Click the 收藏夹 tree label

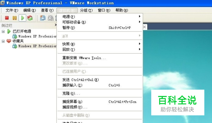[18, 41]
